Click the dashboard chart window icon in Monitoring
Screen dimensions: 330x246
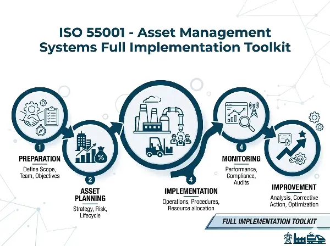pos(236,113)
